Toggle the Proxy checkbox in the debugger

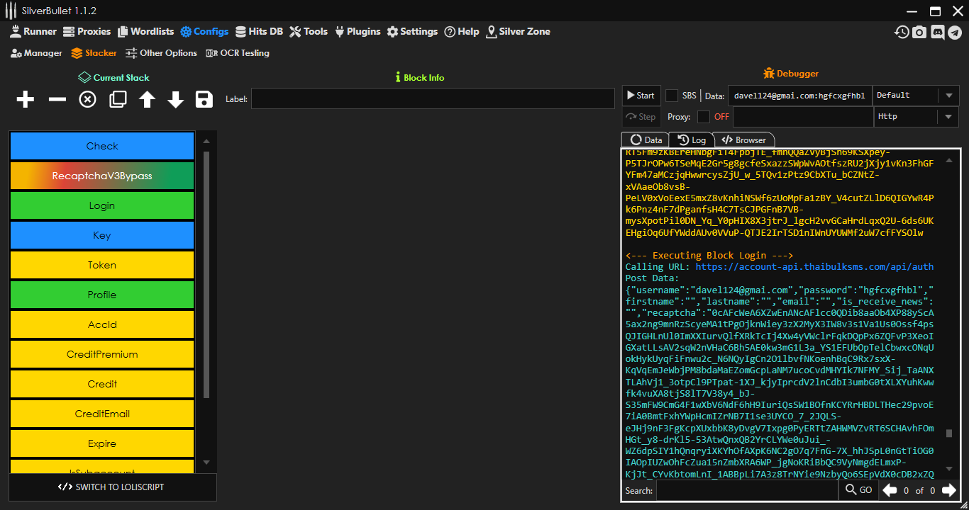tap(703, 117)
